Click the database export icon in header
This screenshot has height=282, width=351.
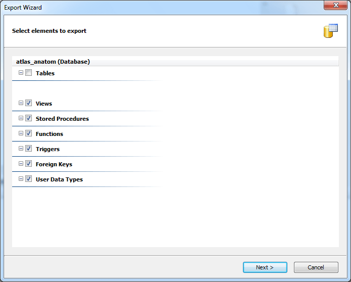click(330, 31)
